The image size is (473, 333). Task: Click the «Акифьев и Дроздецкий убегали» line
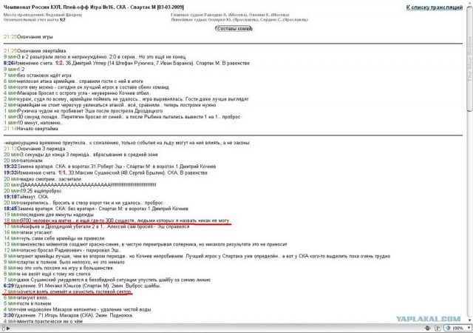click(x=97, y=226)
